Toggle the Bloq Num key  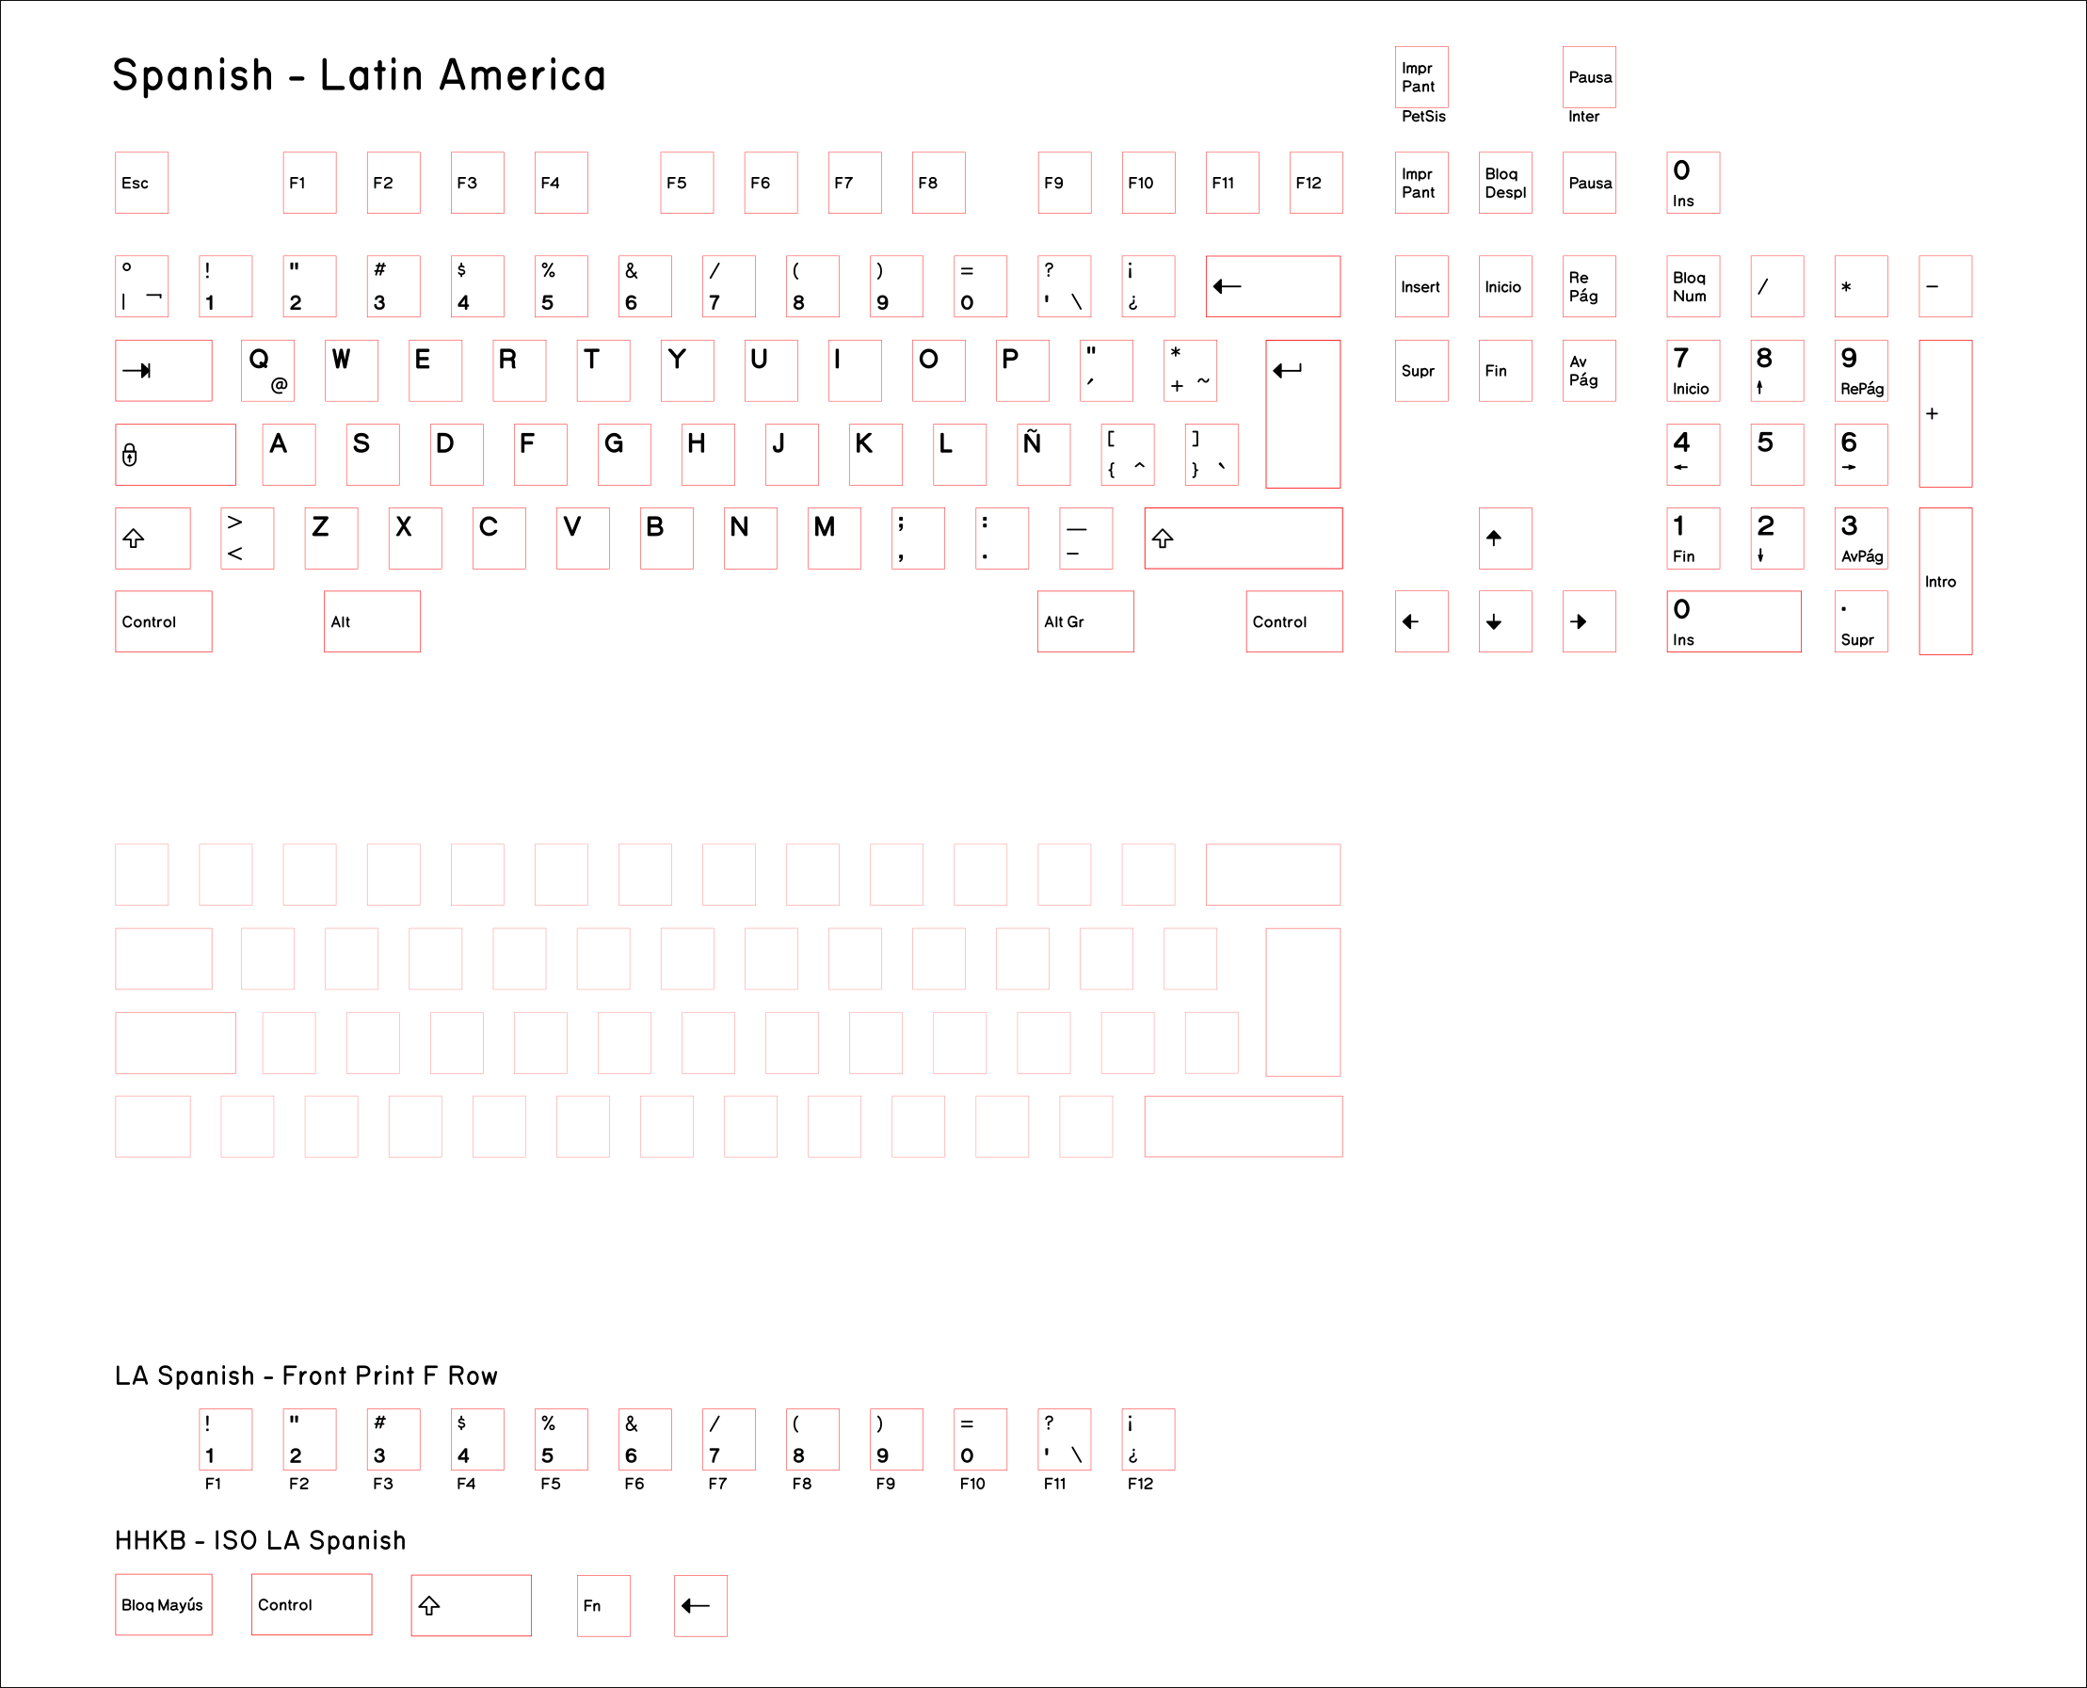tap(1693, 286)
